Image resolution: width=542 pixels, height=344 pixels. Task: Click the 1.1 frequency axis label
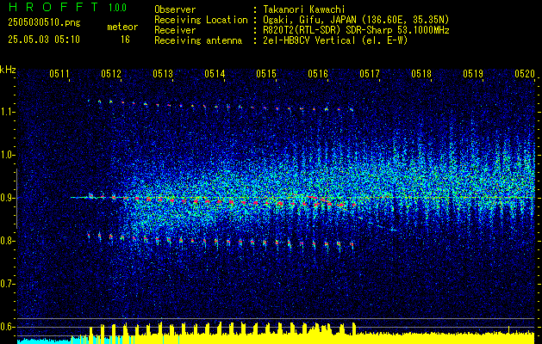point(6,112)
